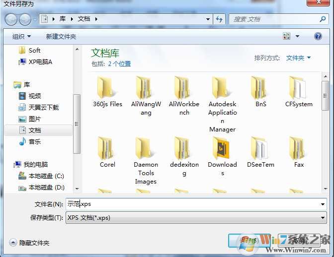The width and height of the screenshot is (334, 257).
Task: Click 新建文件夹 button
Action: point(61,37)
